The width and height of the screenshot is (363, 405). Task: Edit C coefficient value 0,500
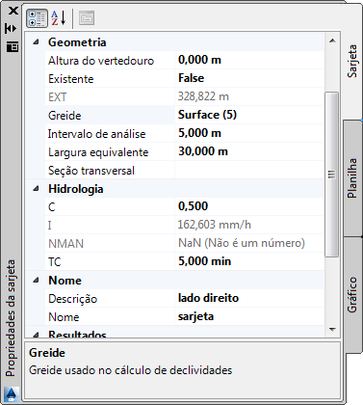click(249, 206)
